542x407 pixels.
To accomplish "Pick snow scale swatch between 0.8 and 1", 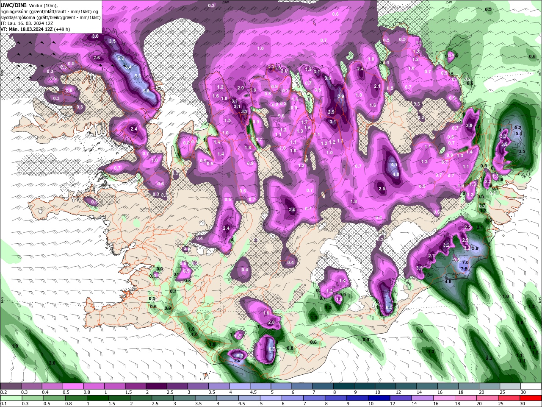I will click(x=94, y=386).
